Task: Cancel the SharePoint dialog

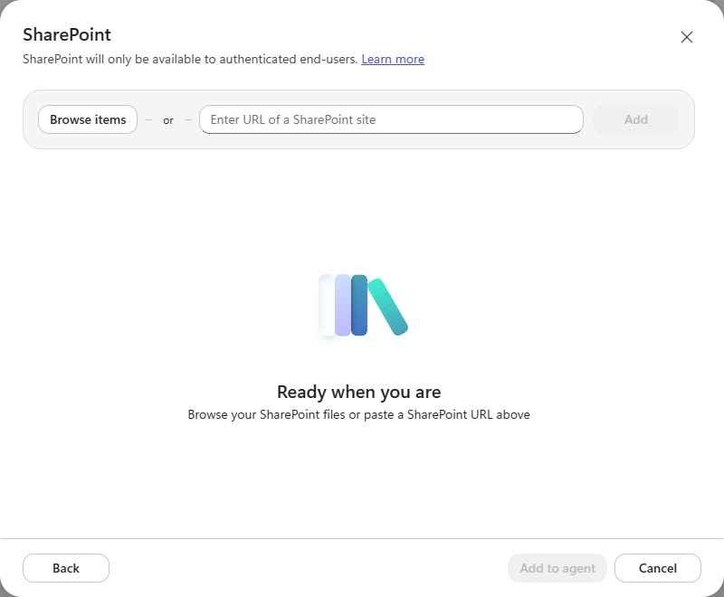Action: tap(658, 568)
